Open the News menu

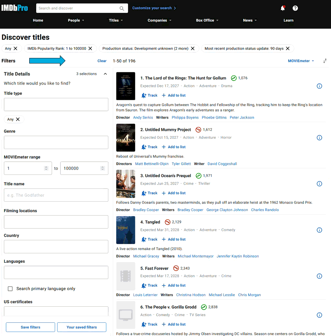(x=250, y=21)
